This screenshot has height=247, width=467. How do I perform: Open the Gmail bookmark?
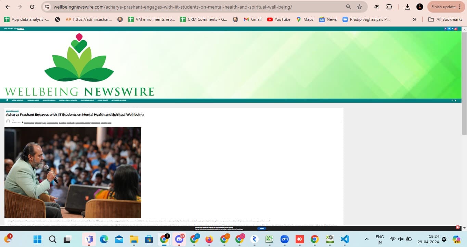click(252, 19)
